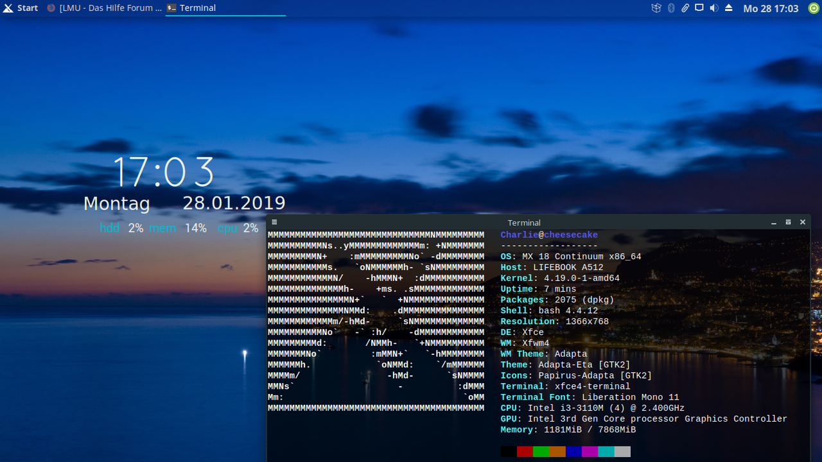Click the conky date '28.01.2019'
This screenshot has width=822, height=462.
(x=234, y=203)
